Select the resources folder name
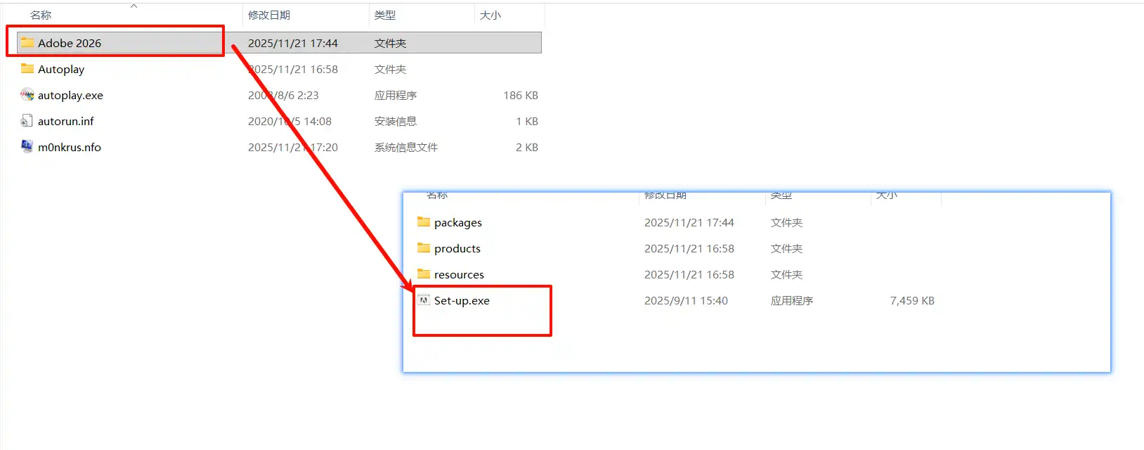This screenshot has width=1144, height=450. (x=459, y=274)
